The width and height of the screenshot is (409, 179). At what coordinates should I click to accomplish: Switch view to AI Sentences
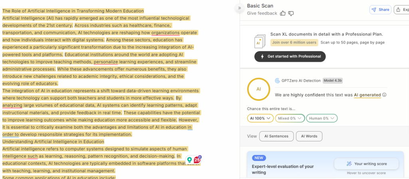(x=276, y=136)
